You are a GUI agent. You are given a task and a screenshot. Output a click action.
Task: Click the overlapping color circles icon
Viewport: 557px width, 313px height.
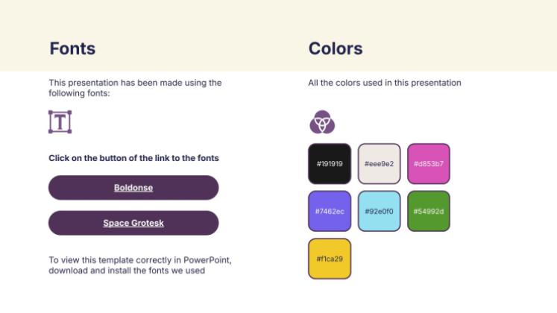[322, 121]
